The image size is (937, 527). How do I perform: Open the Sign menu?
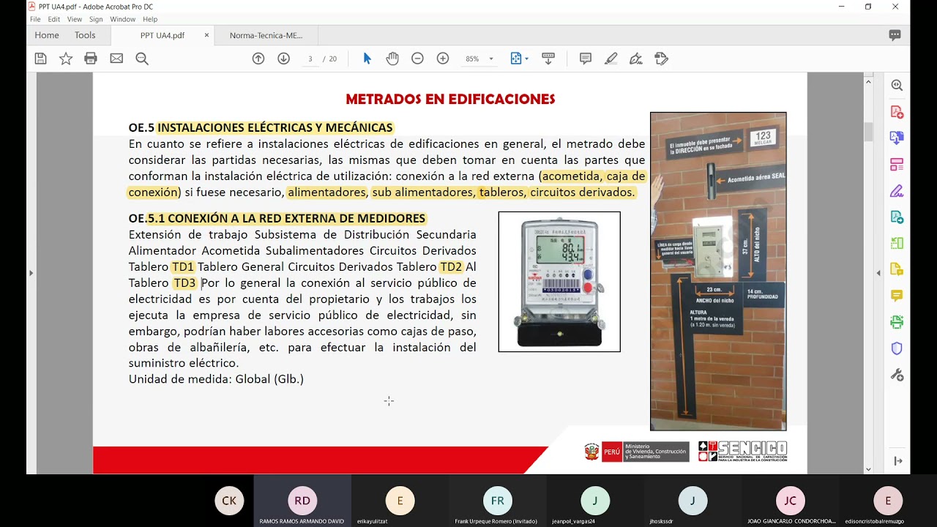coord(96,19)
